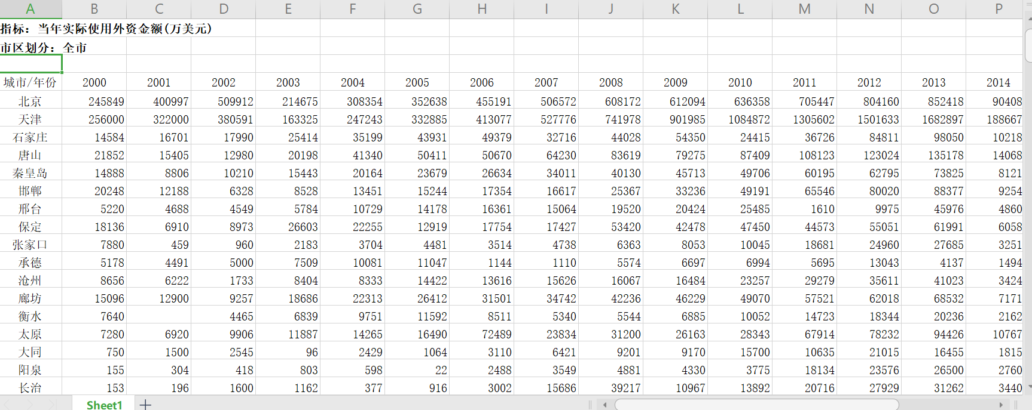Select the 唐山 city name cell
The width and height of the screenshot is (1032, 410).
(31, 155)
